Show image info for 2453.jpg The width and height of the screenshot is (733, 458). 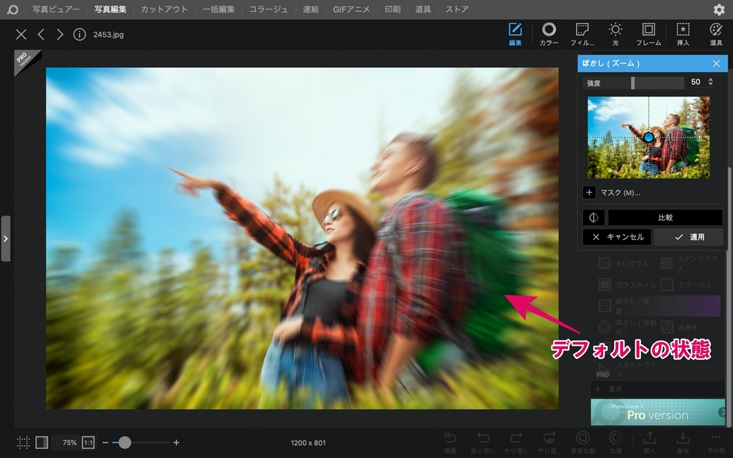[x=79, y=35]
